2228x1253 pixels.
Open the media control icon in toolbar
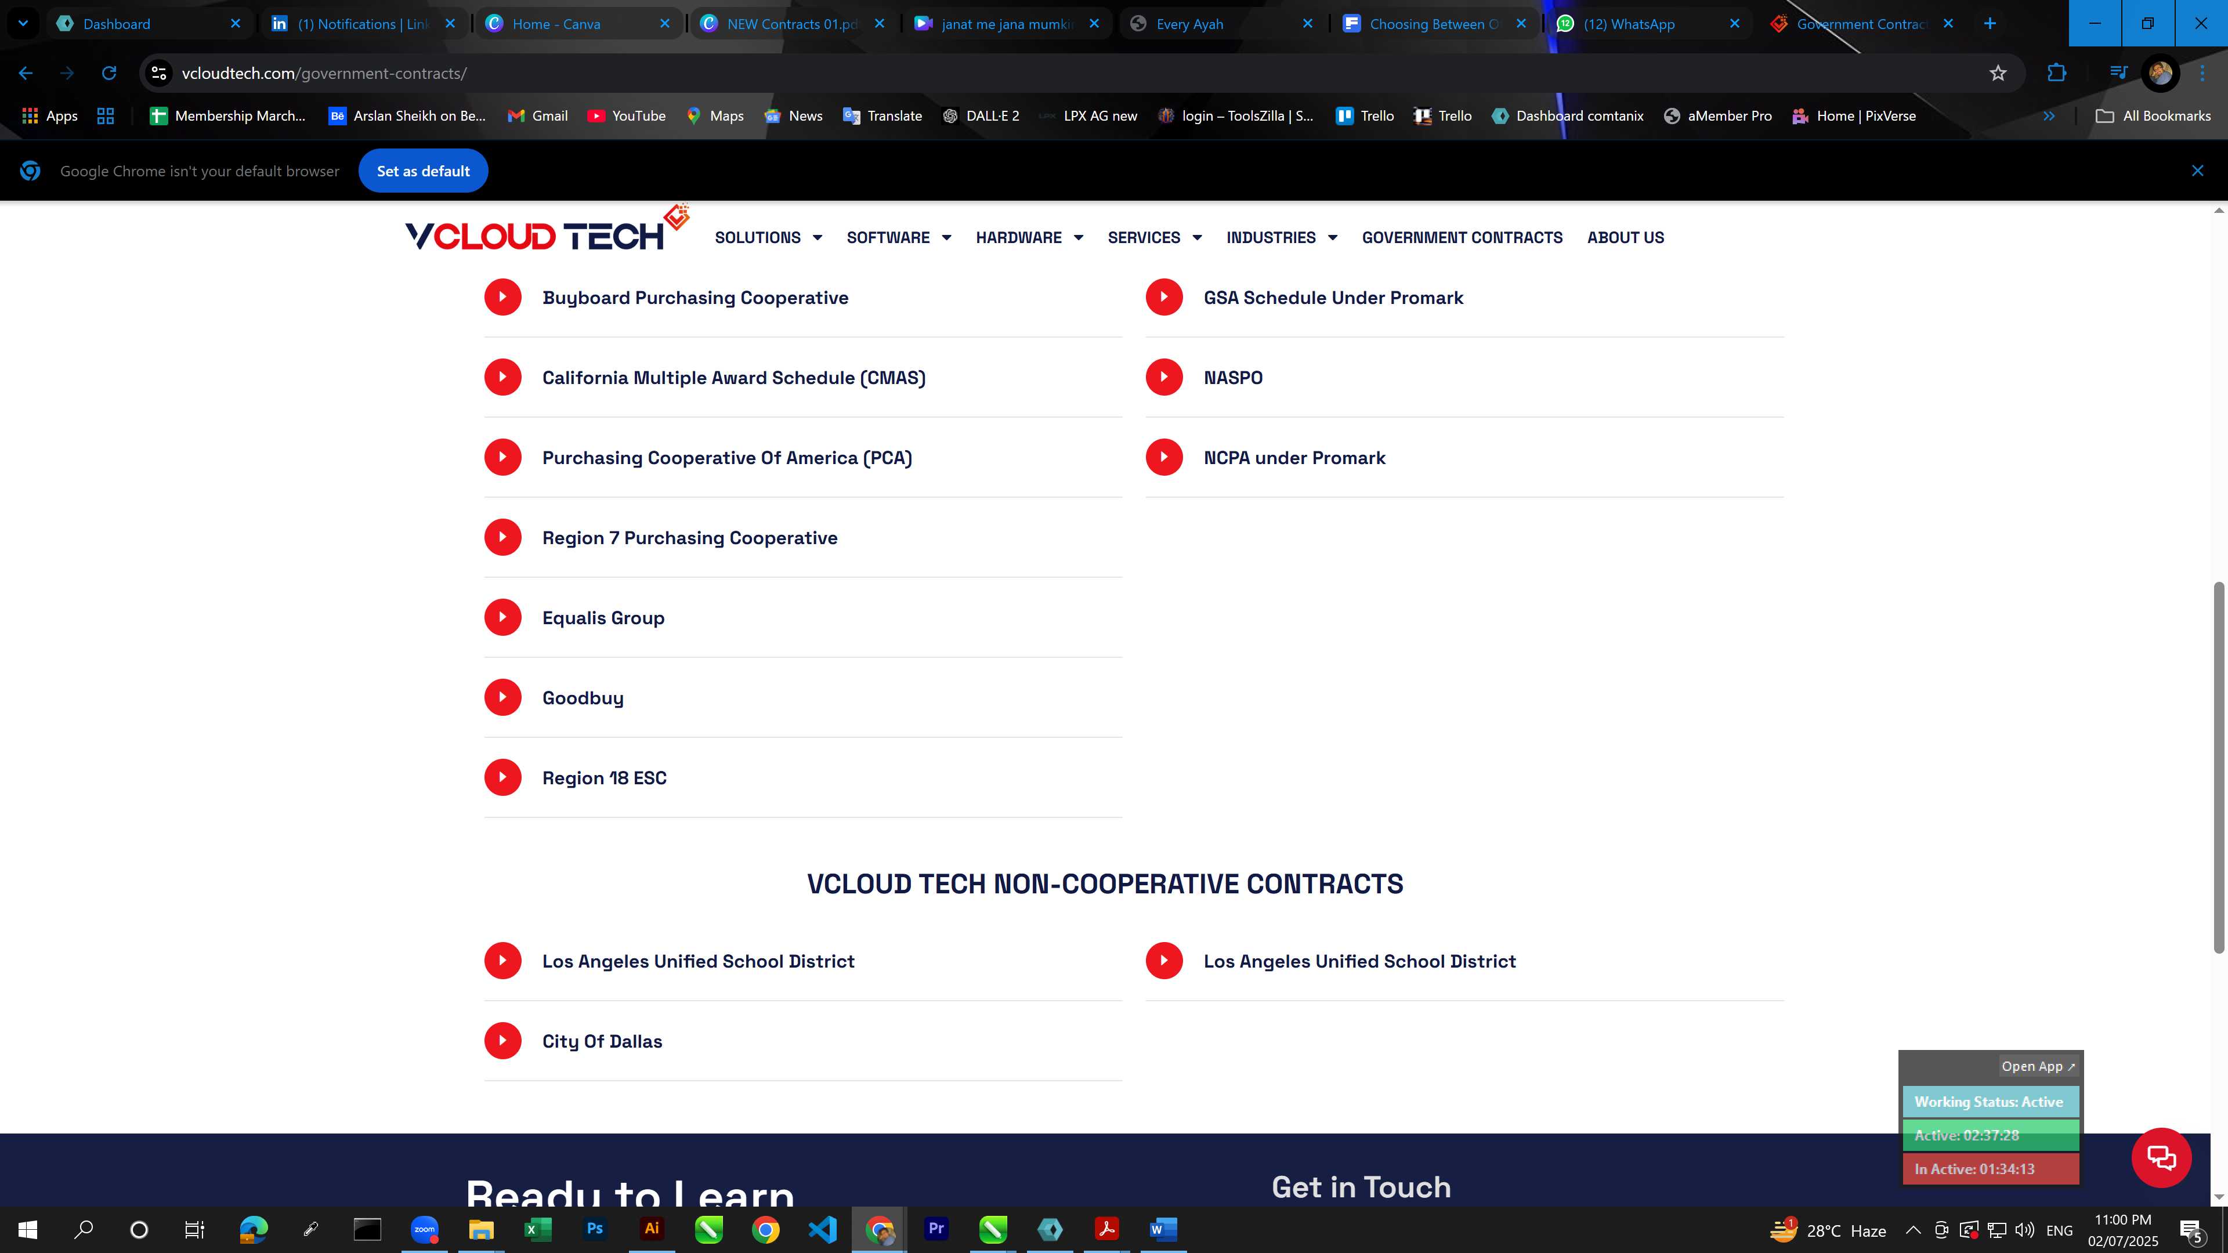(2118, 74)
